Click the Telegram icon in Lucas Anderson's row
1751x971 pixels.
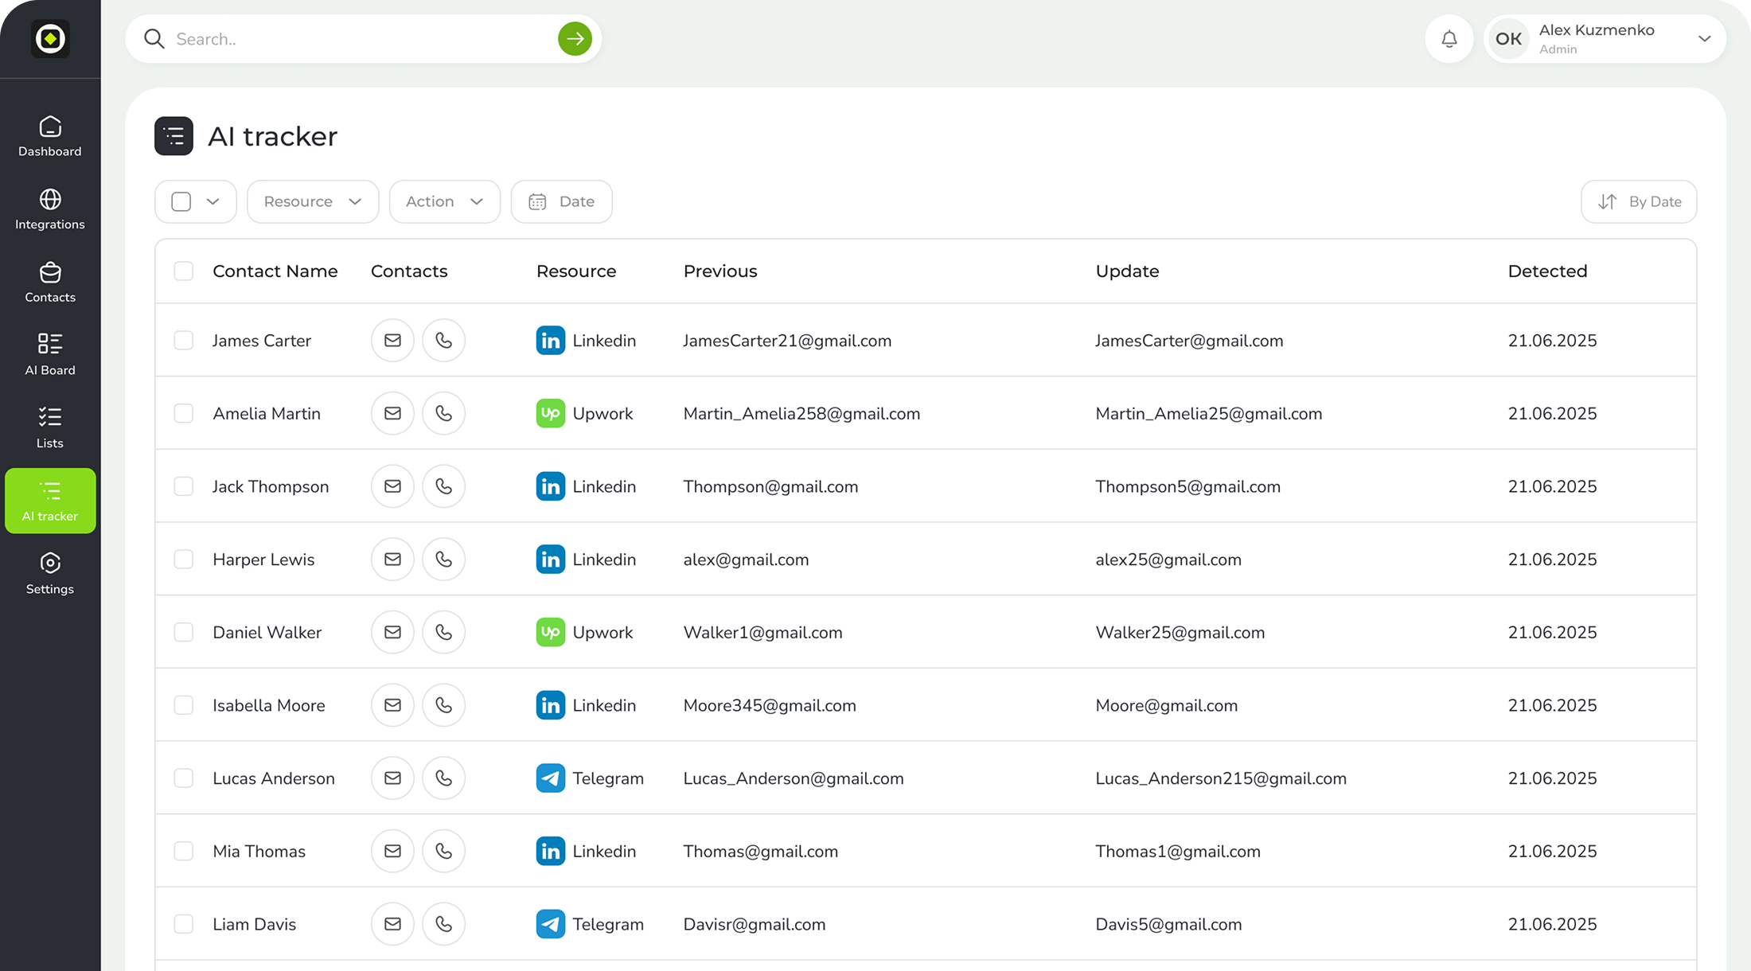point(550,778)
